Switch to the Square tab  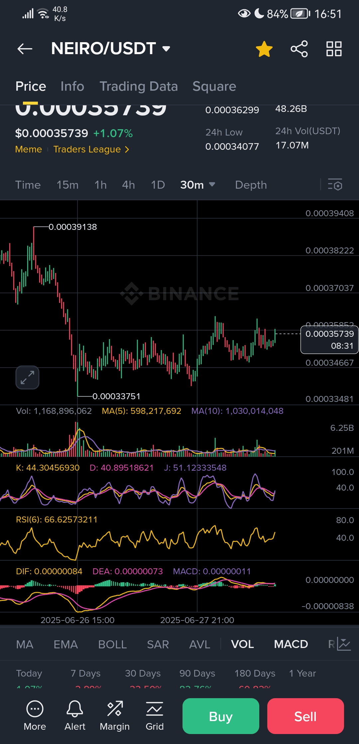coord(214,86)
